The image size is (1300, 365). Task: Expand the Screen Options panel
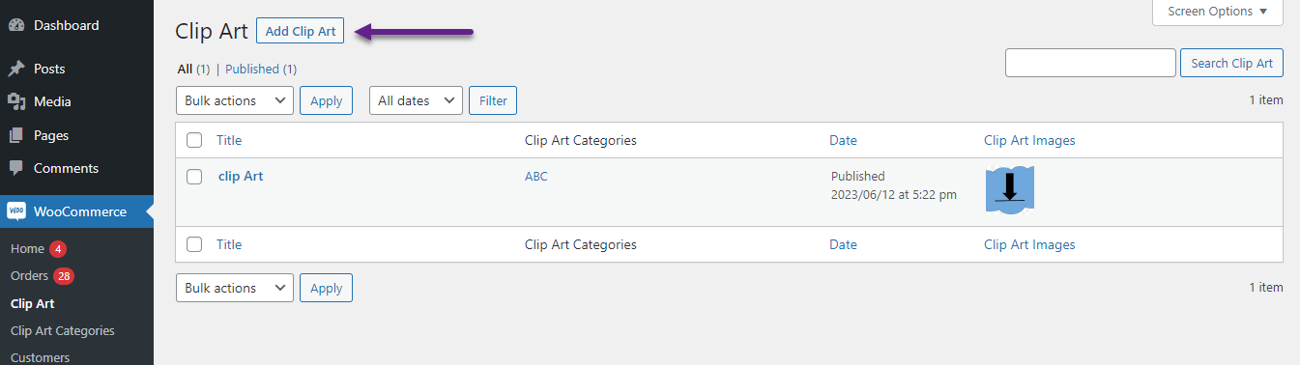pos(1218,12)
